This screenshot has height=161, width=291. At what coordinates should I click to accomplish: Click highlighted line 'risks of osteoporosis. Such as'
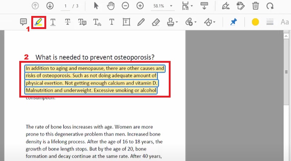click(91, 75)
